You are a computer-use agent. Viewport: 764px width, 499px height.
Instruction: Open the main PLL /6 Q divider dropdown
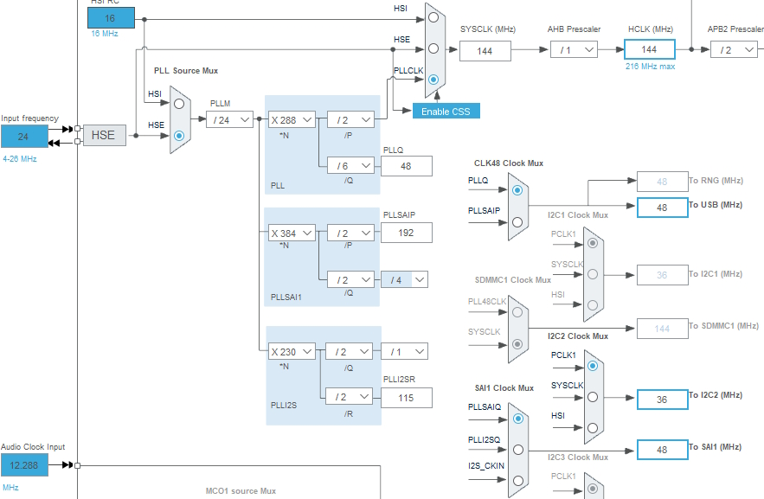point(350,165)
